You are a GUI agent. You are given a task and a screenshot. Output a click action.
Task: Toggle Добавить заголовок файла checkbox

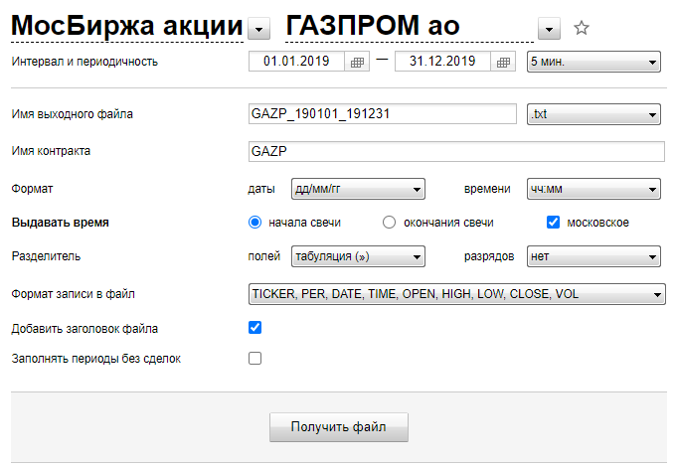pos(254,327)
